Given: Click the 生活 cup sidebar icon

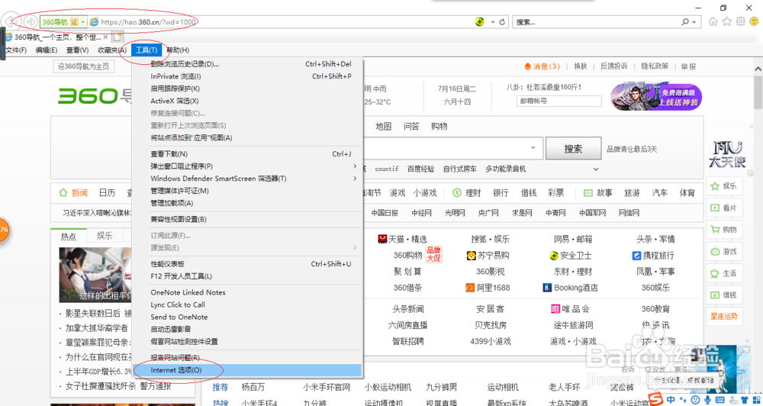Looking at the screenshot, I should [715, 272].
